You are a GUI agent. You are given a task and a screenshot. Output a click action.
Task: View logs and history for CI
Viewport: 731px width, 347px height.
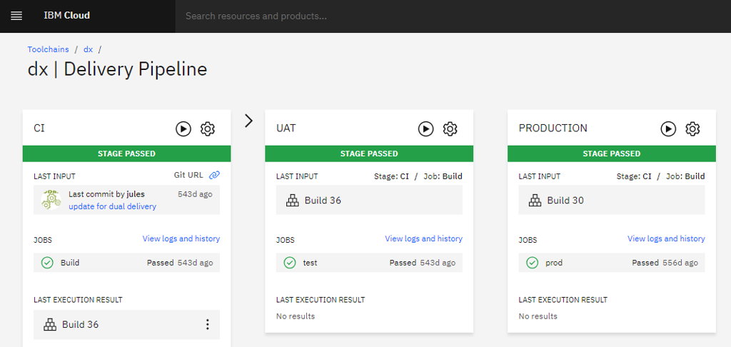pyautogui.click(x=181, y=238)
